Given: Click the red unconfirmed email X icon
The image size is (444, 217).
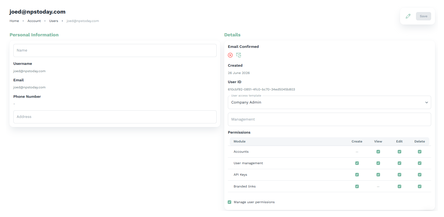Looking at the screenshot, I should (x=230, y=55).
